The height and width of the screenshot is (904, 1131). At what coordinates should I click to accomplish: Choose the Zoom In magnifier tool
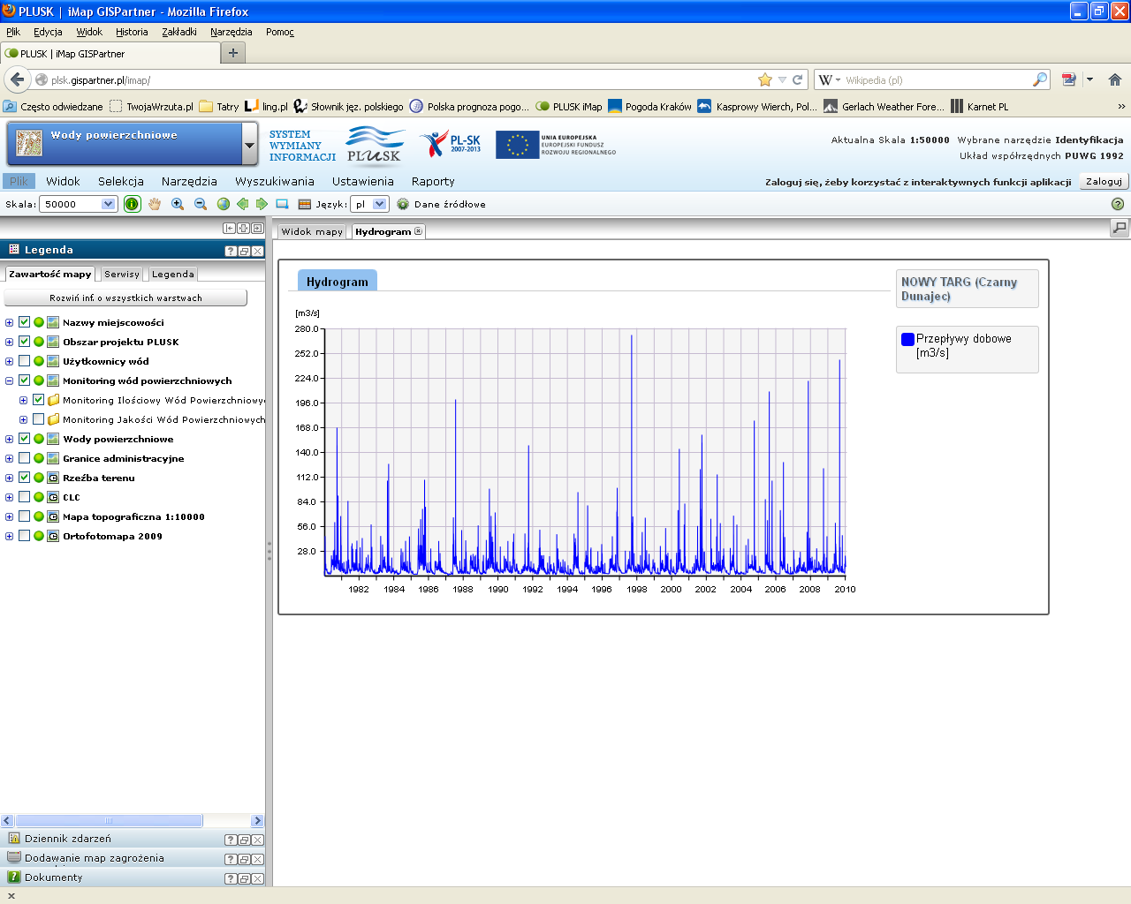click(178, 204)
